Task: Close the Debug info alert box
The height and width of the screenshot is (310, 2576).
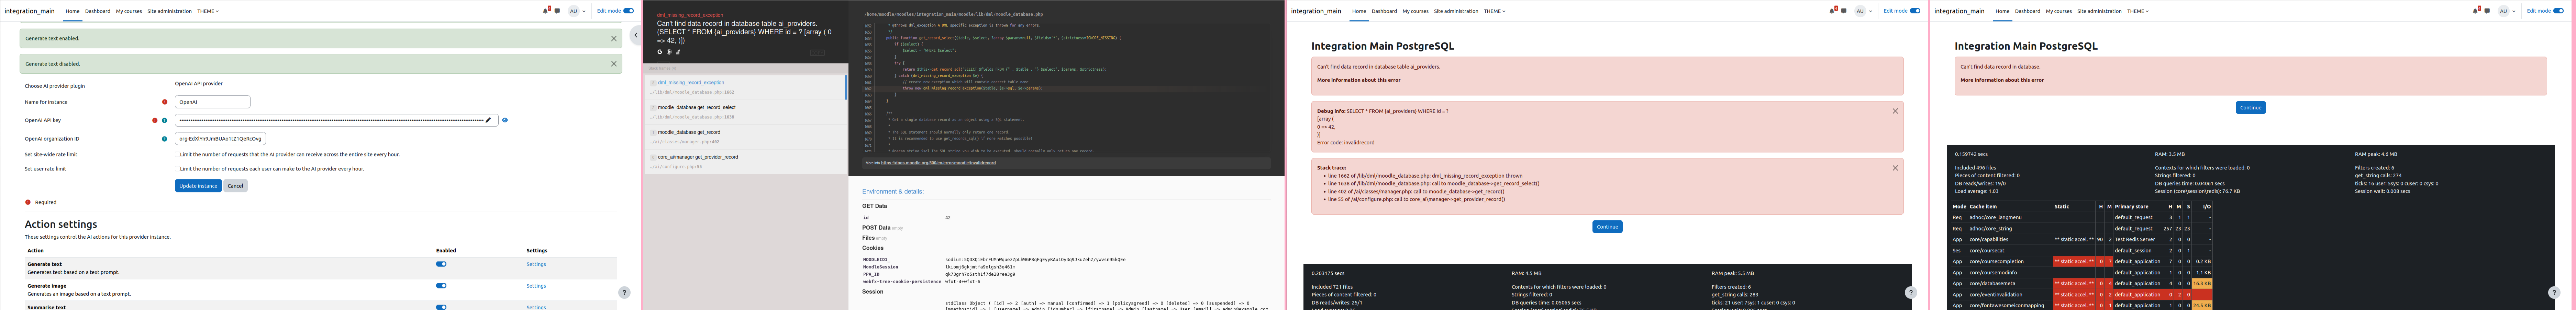Action: 1895,112
